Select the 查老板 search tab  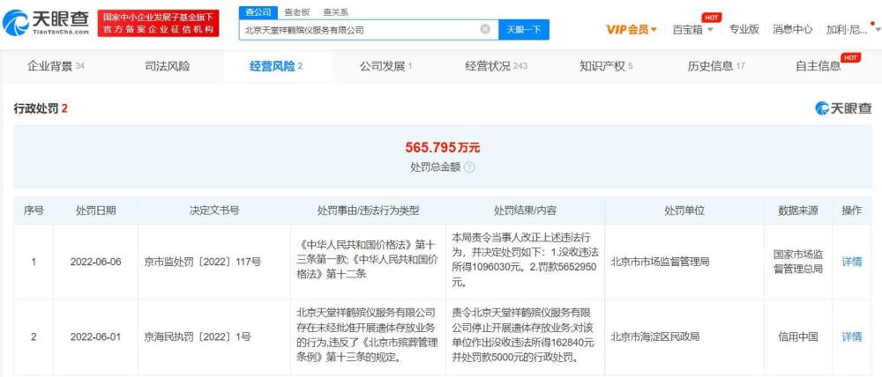click(295, 11)
